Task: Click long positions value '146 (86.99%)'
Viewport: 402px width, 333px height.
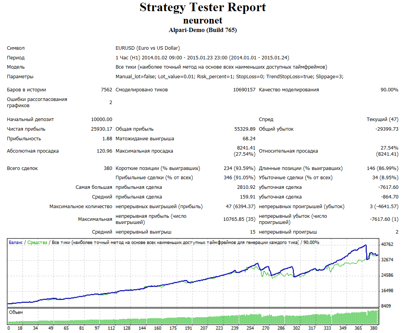Action: tap(382, 168)
